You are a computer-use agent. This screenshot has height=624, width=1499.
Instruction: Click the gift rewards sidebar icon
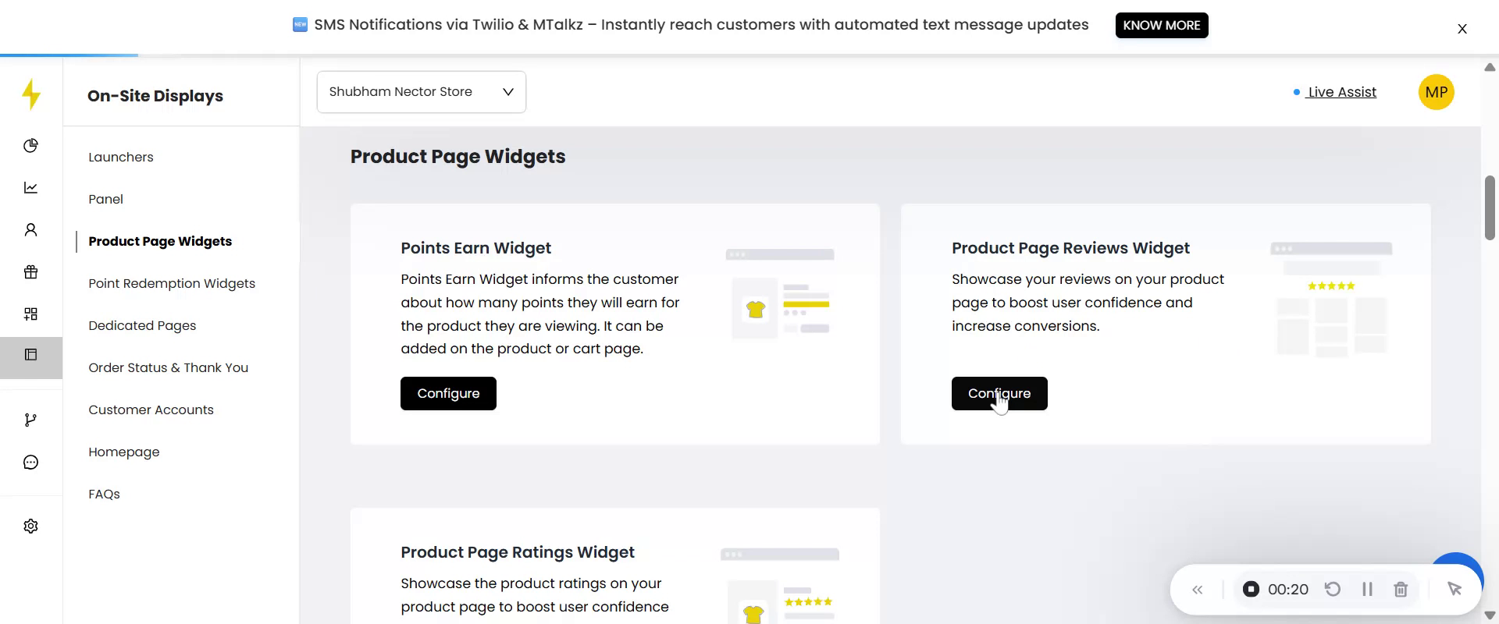coord(30,272)
